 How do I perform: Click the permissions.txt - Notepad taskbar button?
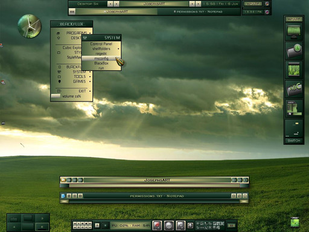click(x=198, y=11)
